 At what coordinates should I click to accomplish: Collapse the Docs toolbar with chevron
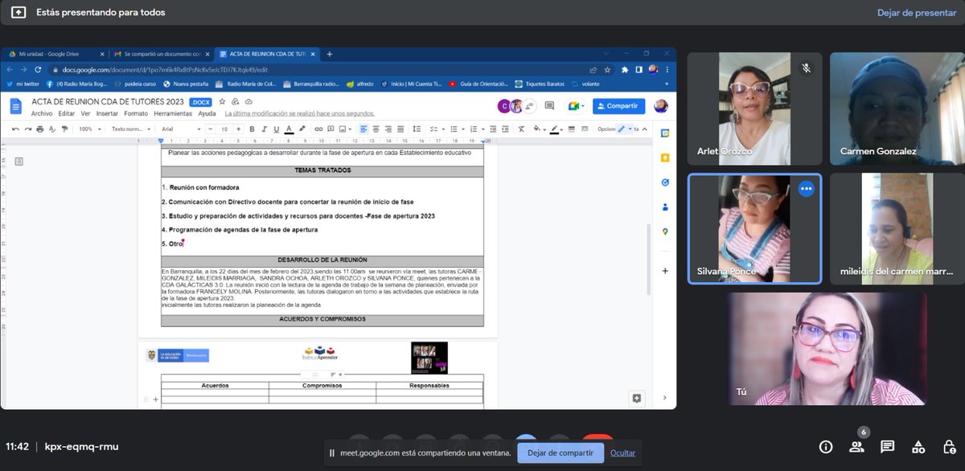pyautogui.click(x=644, y=129)
